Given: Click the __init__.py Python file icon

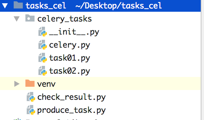Looking at the screenshot, I should (43, 32).
